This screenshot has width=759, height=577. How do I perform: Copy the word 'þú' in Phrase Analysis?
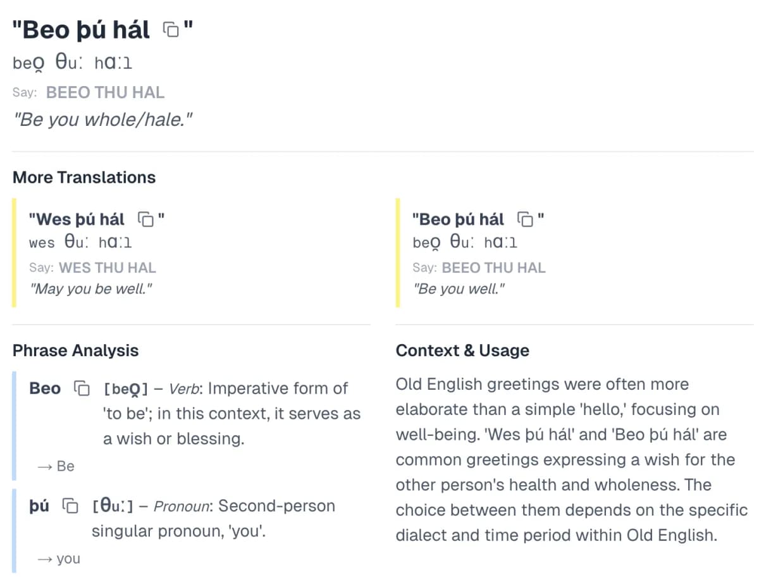(70, 506)
